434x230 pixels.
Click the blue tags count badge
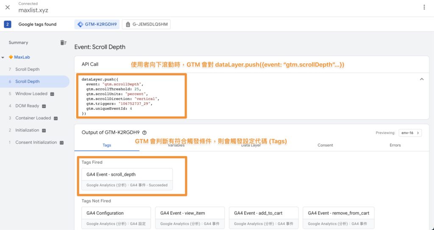point(8,24)
